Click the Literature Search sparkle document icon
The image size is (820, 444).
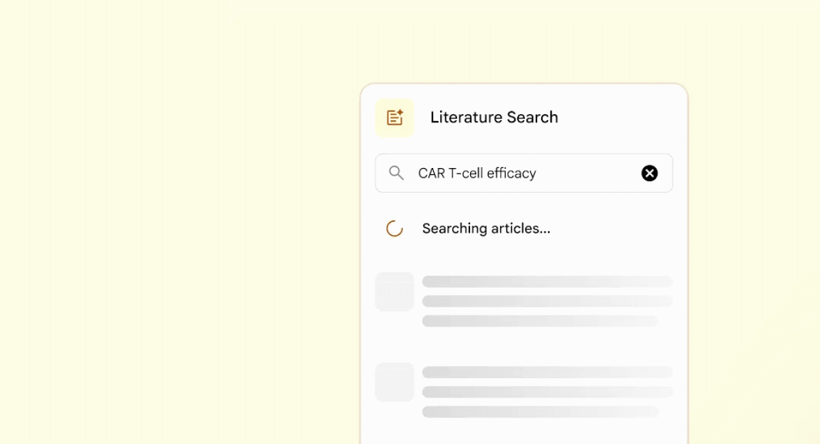[395, 117]
